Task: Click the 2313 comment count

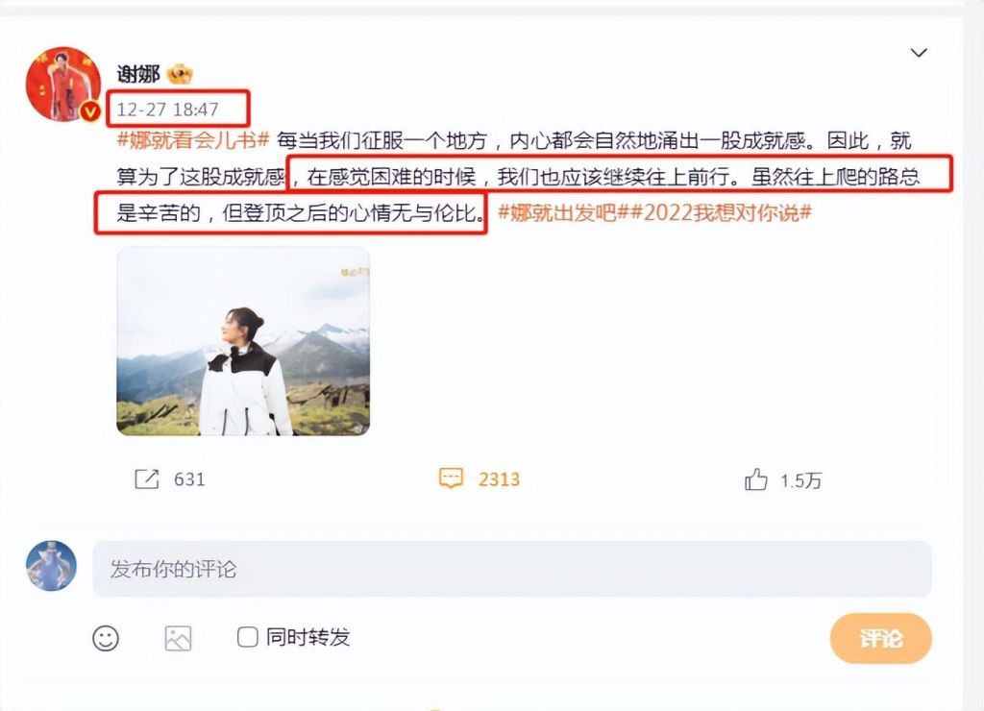Action: coord(499,479)
